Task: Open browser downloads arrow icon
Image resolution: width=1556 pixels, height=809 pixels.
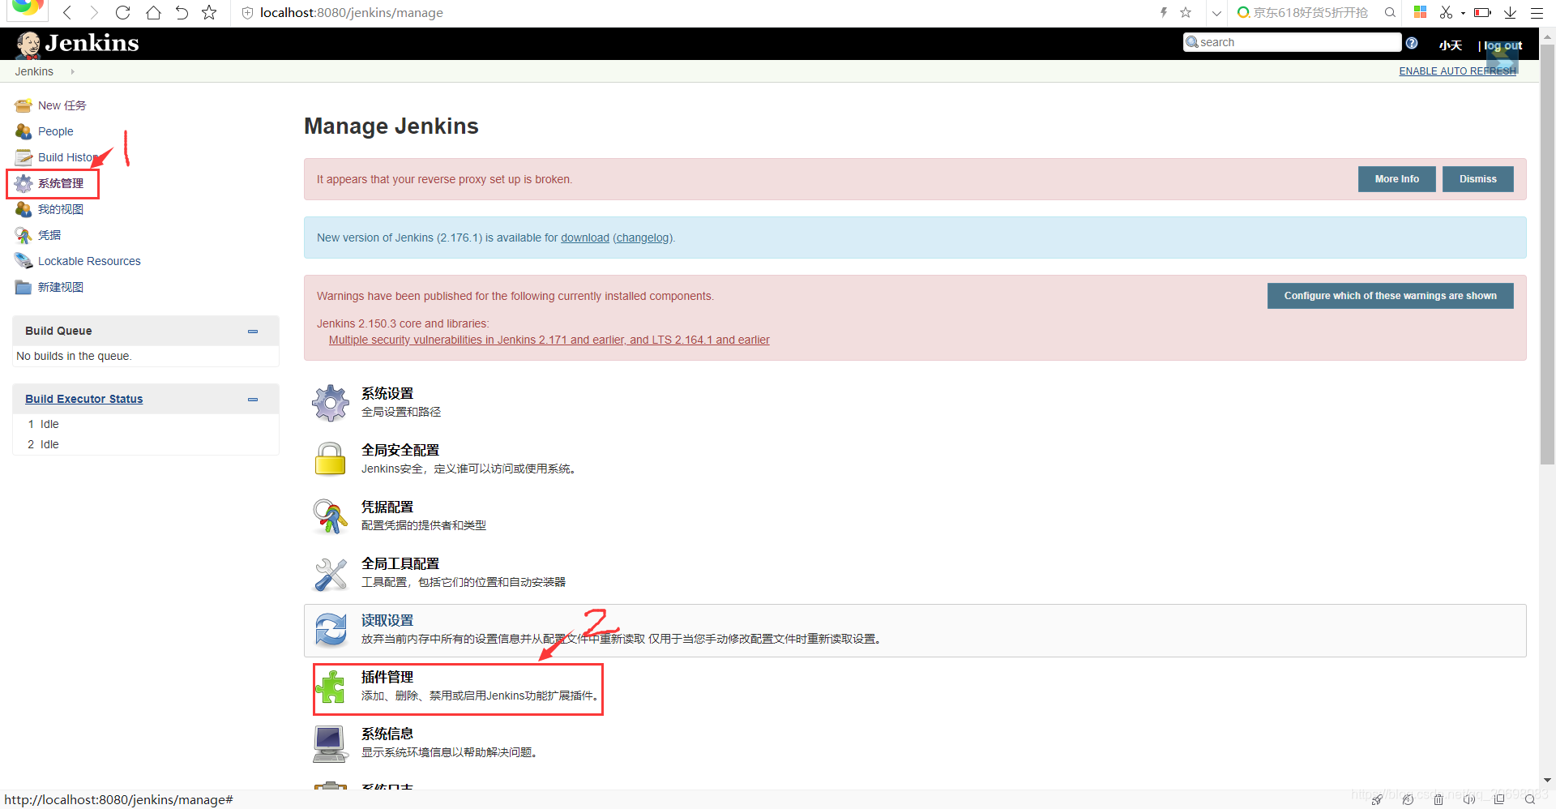Action: pos(1511,12)
